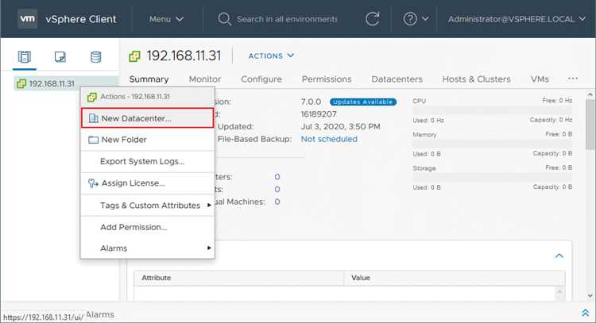The image size is (596, 323).
Task: Click the Updates Available badge
Action: click(x=363, y=102)
